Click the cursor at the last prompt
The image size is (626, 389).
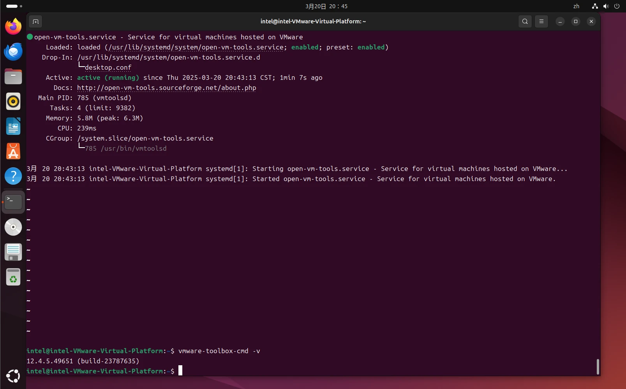tap(180, 370)
